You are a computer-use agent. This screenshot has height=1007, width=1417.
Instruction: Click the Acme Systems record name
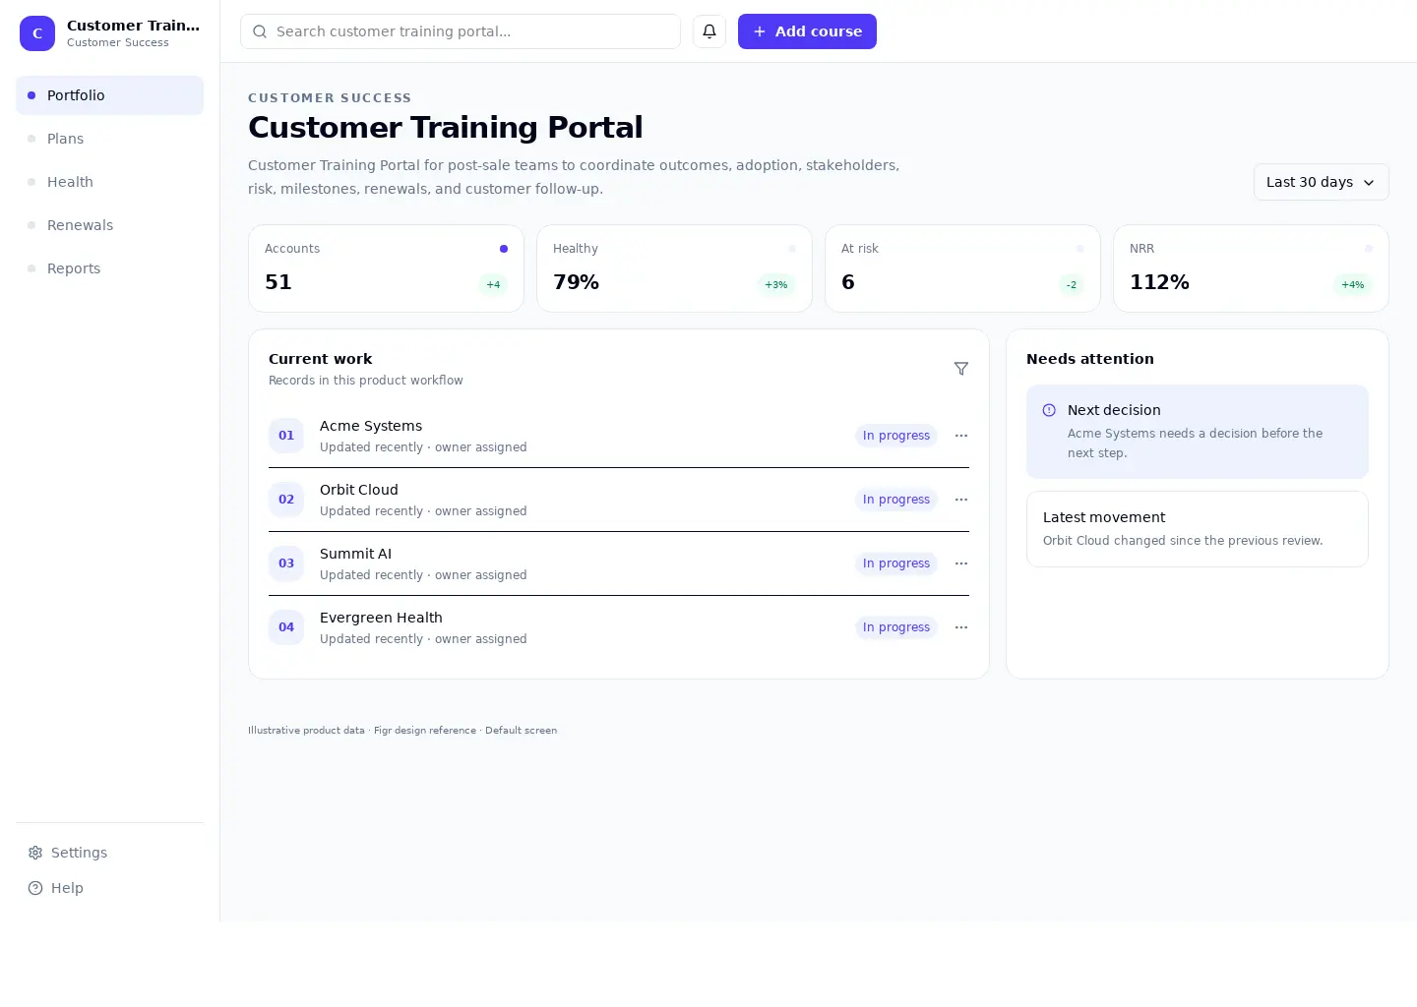pos(371,426)
